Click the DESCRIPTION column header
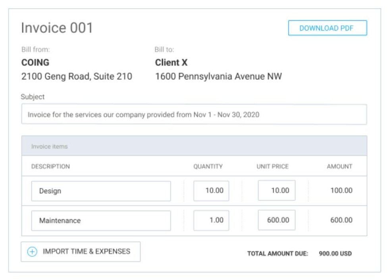The width and height of the screenshot is (389, 280). [x=50, y=167]
